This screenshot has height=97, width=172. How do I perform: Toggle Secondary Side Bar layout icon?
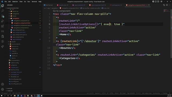tap(158, 2)
